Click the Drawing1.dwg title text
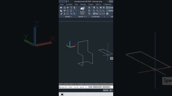The image size is (172, 96). pos(97,2)
